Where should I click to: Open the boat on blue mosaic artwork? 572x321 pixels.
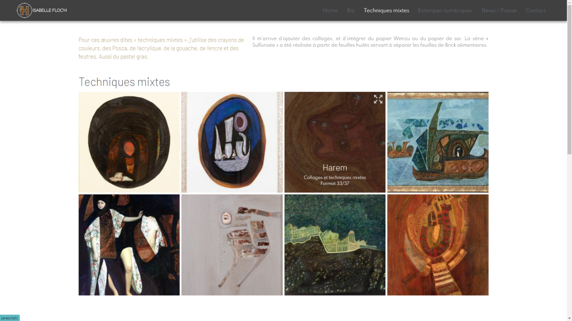tap(438, 142)
